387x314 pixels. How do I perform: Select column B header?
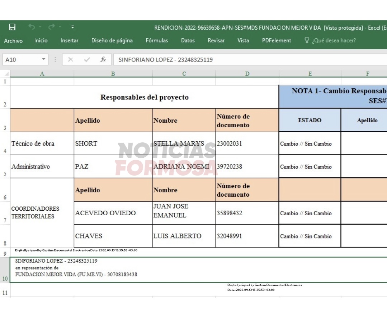(x=113, y=74)
